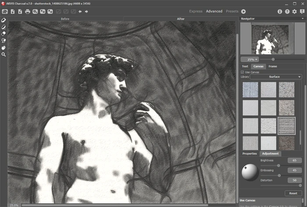Image resolution: width=307 pixels, height=207 pixels.
Task: Open the Text tab
Action: tap(245, 67)
